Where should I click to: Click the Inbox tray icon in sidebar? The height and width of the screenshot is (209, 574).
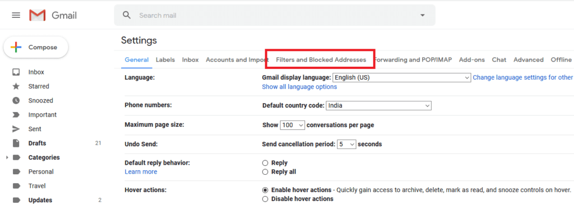pyautogui.click(x=16, y=72)
